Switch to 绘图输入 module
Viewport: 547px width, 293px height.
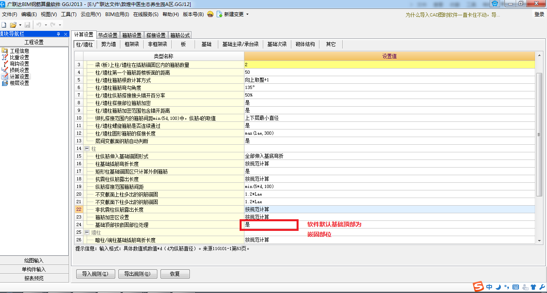click(34, 261)
